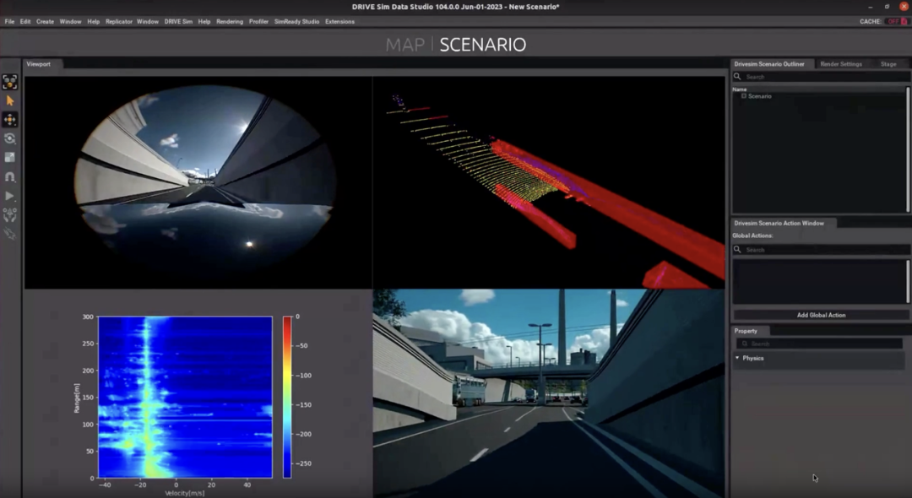The width and height of the screenshot is (912, 498).
Task: Click the top camera-frame toolbar icon
Action: point(10,82)
